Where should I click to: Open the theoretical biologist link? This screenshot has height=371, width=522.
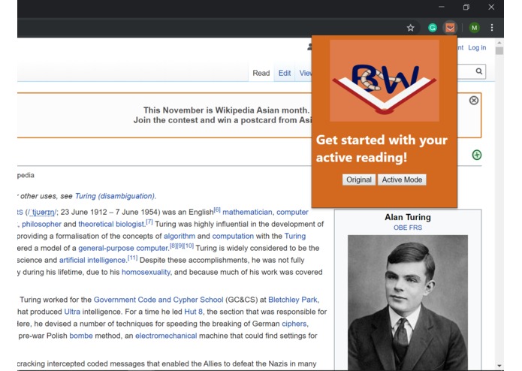click(111, 224)
